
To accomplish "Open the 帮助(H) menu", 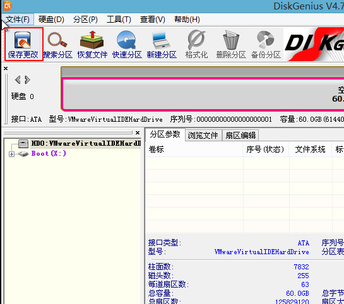I will click(x=187, y=20).
